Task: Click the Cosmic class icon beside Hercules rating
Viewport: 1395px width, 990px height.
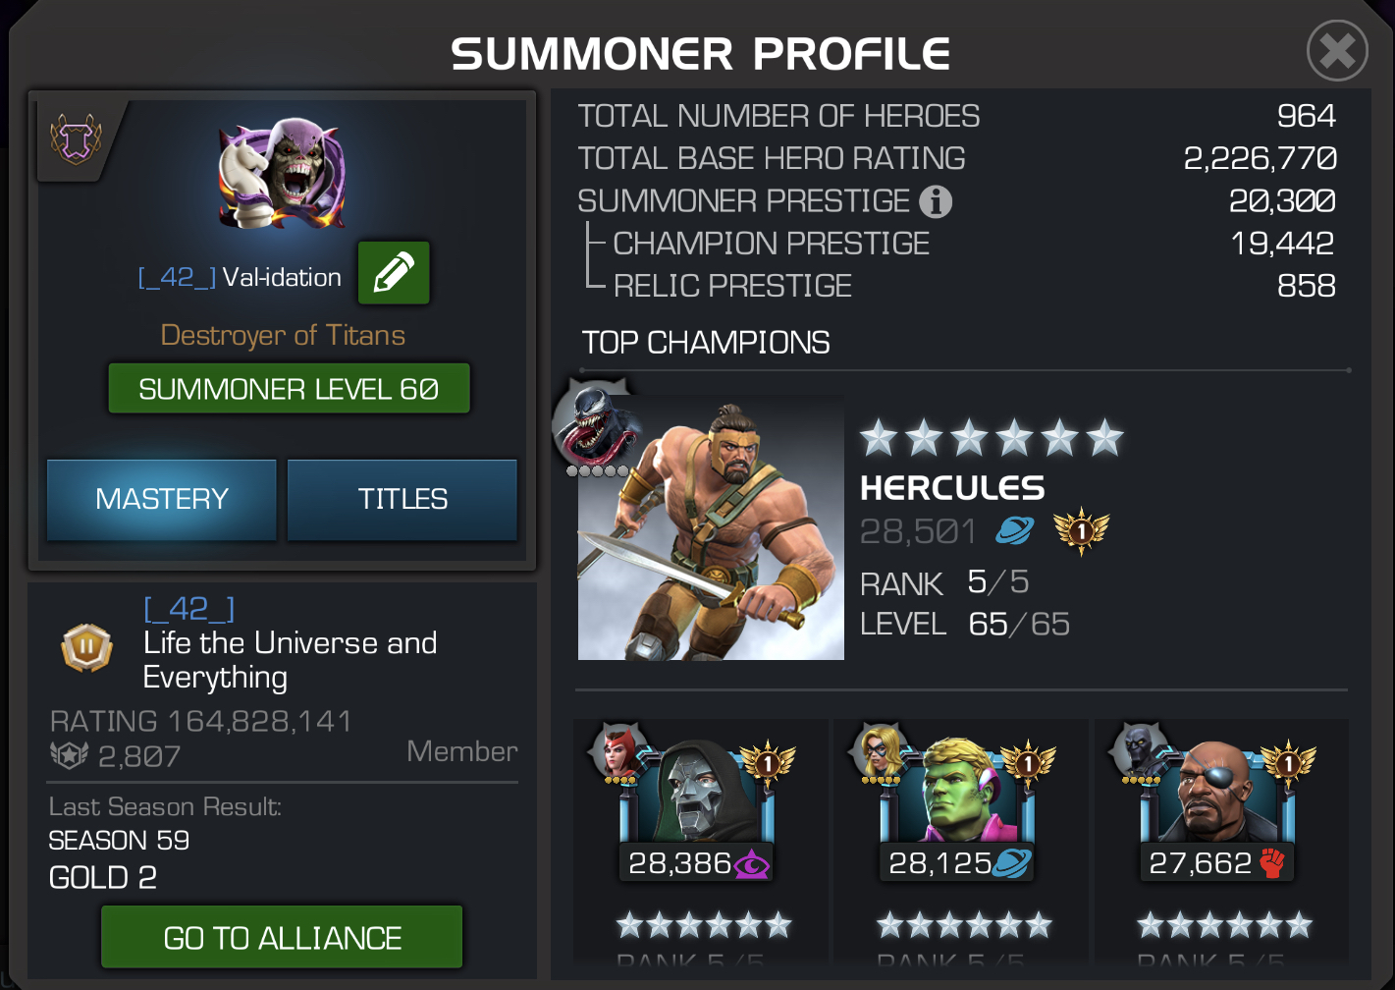Action: pyautogui.click(x=1014, y=531)
